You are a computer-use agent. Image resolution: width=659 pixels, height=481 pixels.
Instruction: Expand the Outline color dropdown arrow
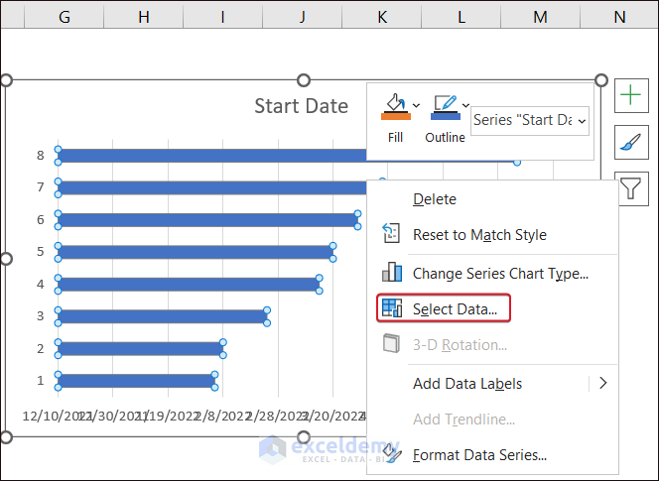click(x=465, y=104)
